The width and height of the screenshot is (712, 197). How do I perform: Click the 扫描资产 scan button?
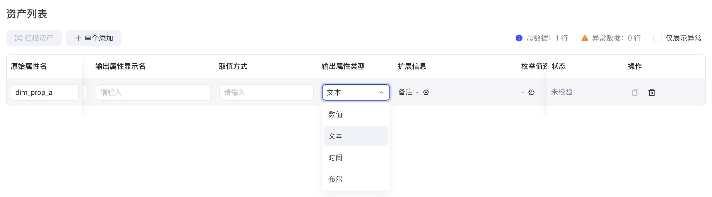point(34,38)
